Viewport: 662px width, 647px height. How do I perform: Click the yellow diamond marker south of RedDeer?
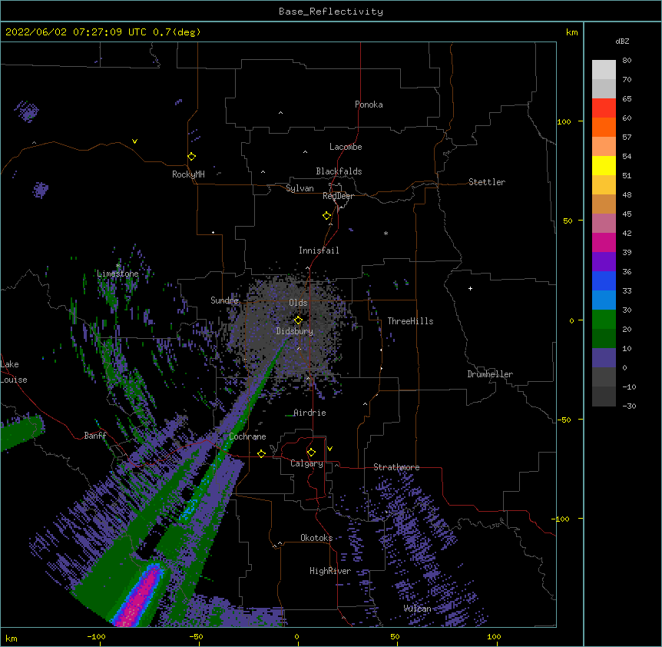click(327, 216)
